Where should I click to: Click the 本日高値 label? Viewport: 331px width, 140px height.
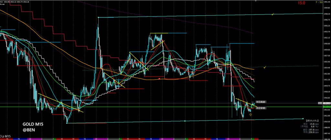click(261, 102)
